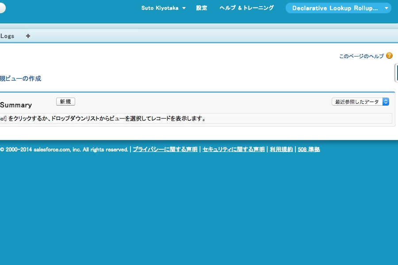Image resolution: width=398 pixels, height=265 pixels.
Task: Open the プライバシーに関する声明 footer link
Action: pos(165,149)
